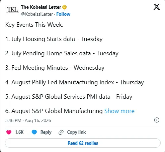Click the gold verified badge icon
Image resolution: width=165 pixels, height=152 pixels.
point(64,7)
